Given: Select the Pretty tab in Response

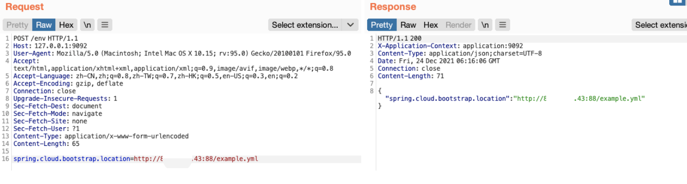Looking at the screenshot, I should coord(382,25).
